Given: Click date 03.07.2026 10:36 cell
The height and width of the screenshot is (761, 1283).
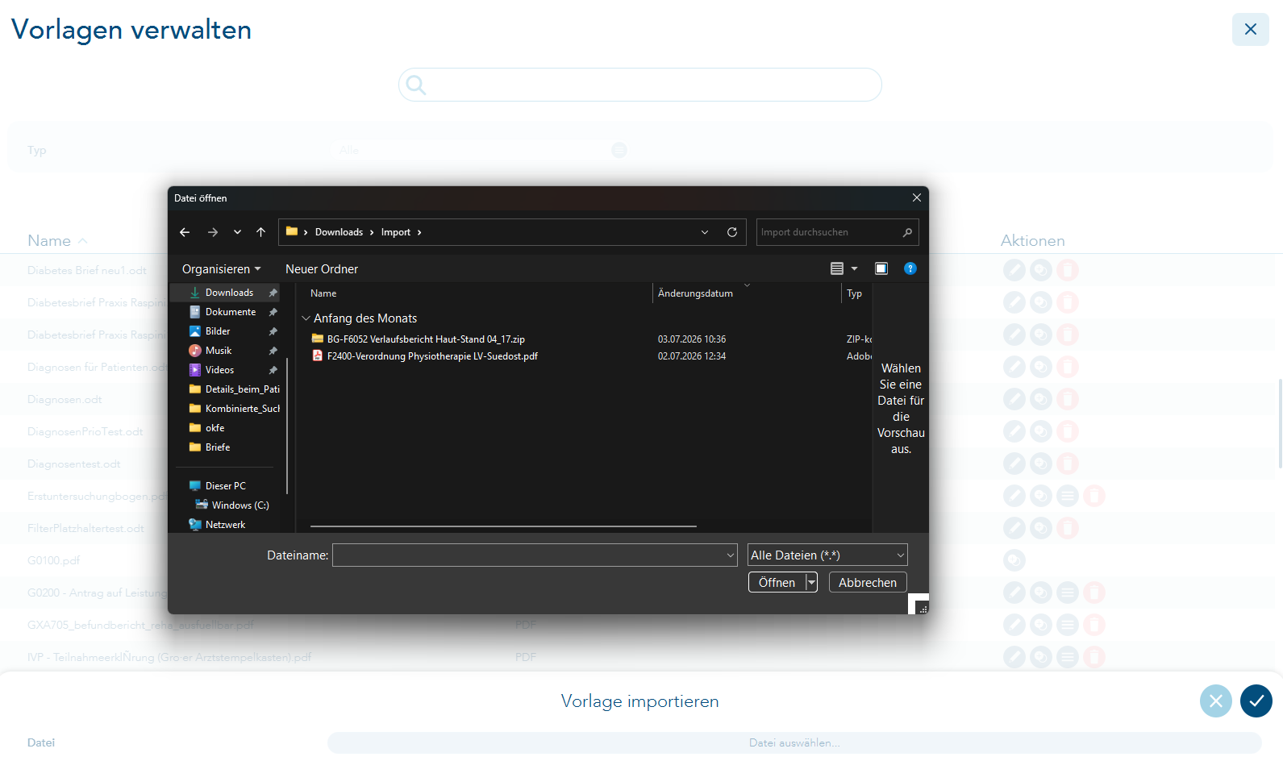Looking at the screenshot, I should pos(692,339).
